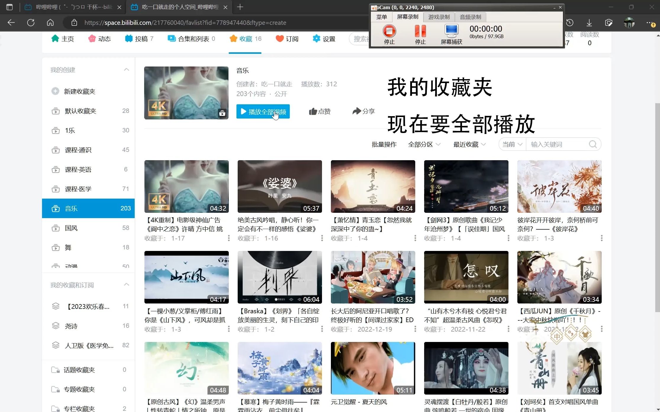The image size is (660, 412).
Task: Open 默认收藏夹 folder
Action: [x=88, y=111]
